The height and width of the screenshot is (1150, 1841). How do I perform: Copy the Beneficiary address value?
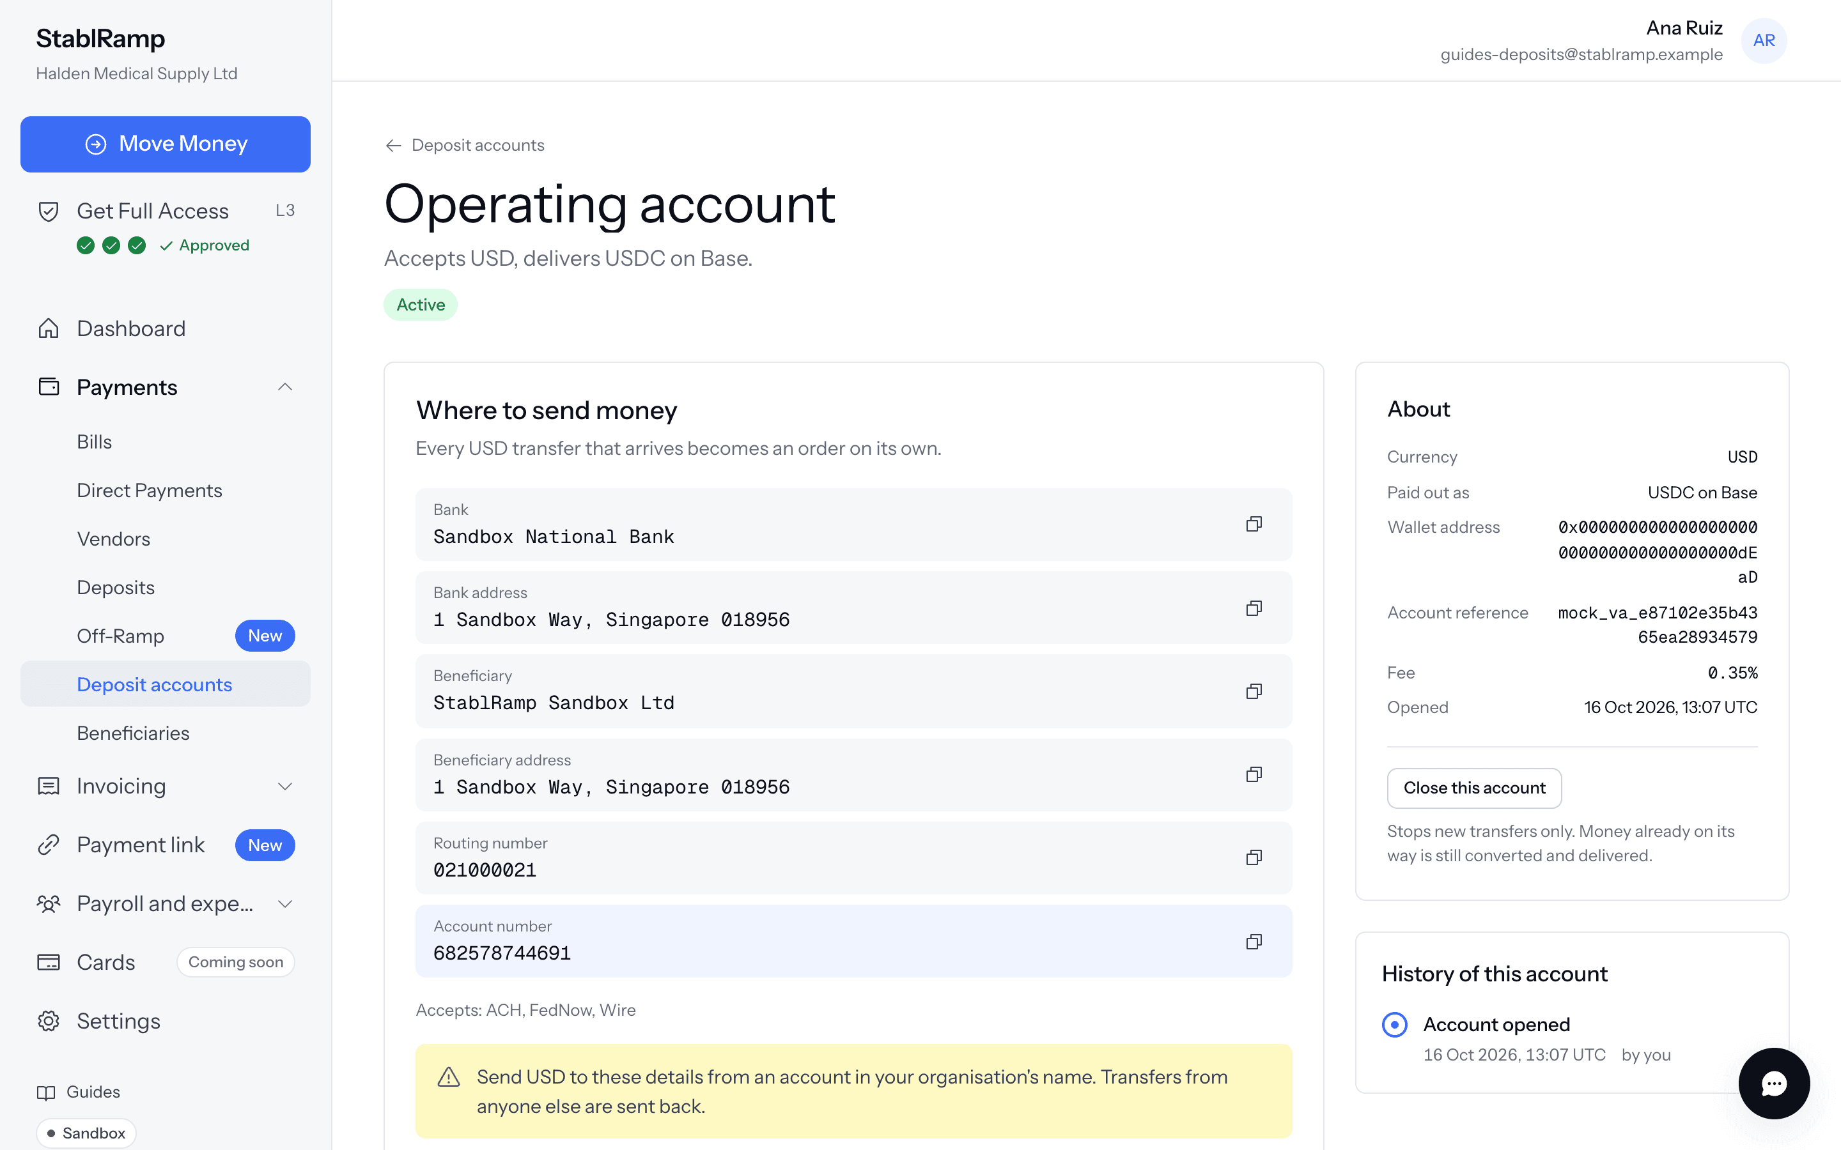tap(1254, 774)
